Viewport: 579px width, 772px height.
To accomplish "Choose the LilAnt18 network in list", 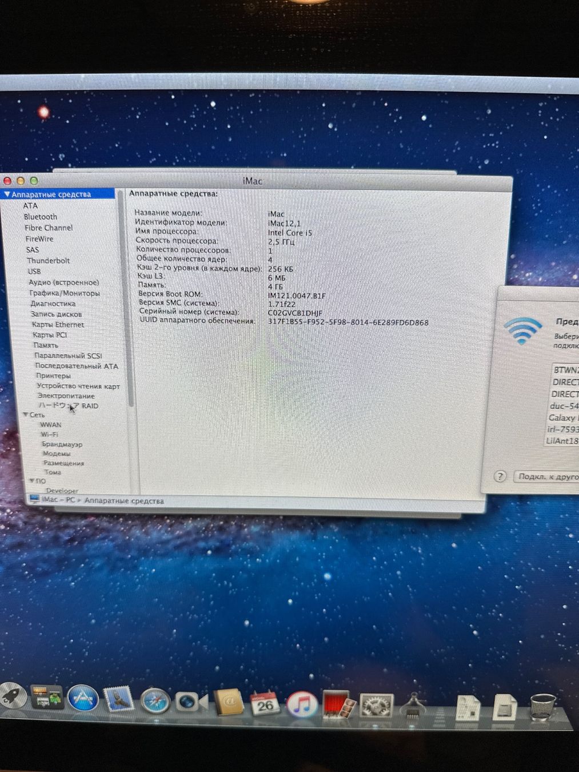I will (x=562, y=441).
